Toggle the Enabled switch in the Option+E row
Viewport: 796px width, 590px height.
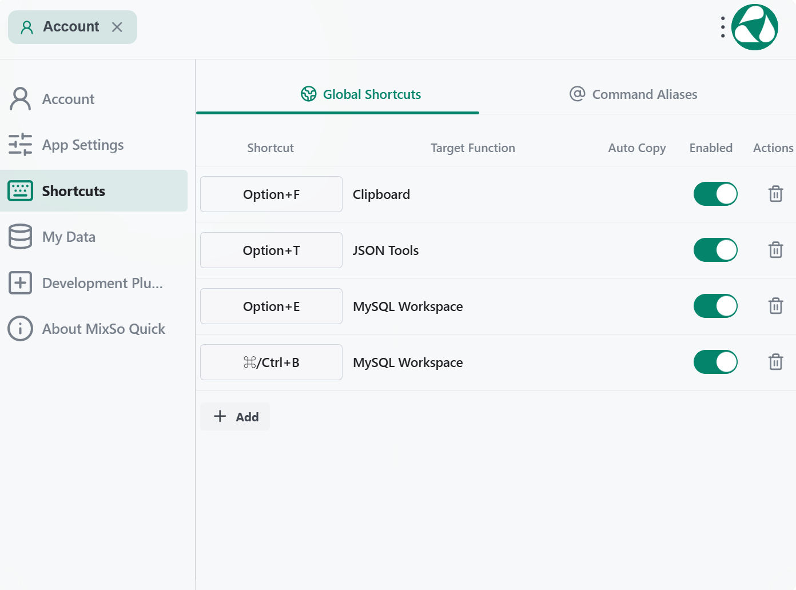(x=715, y=306)
